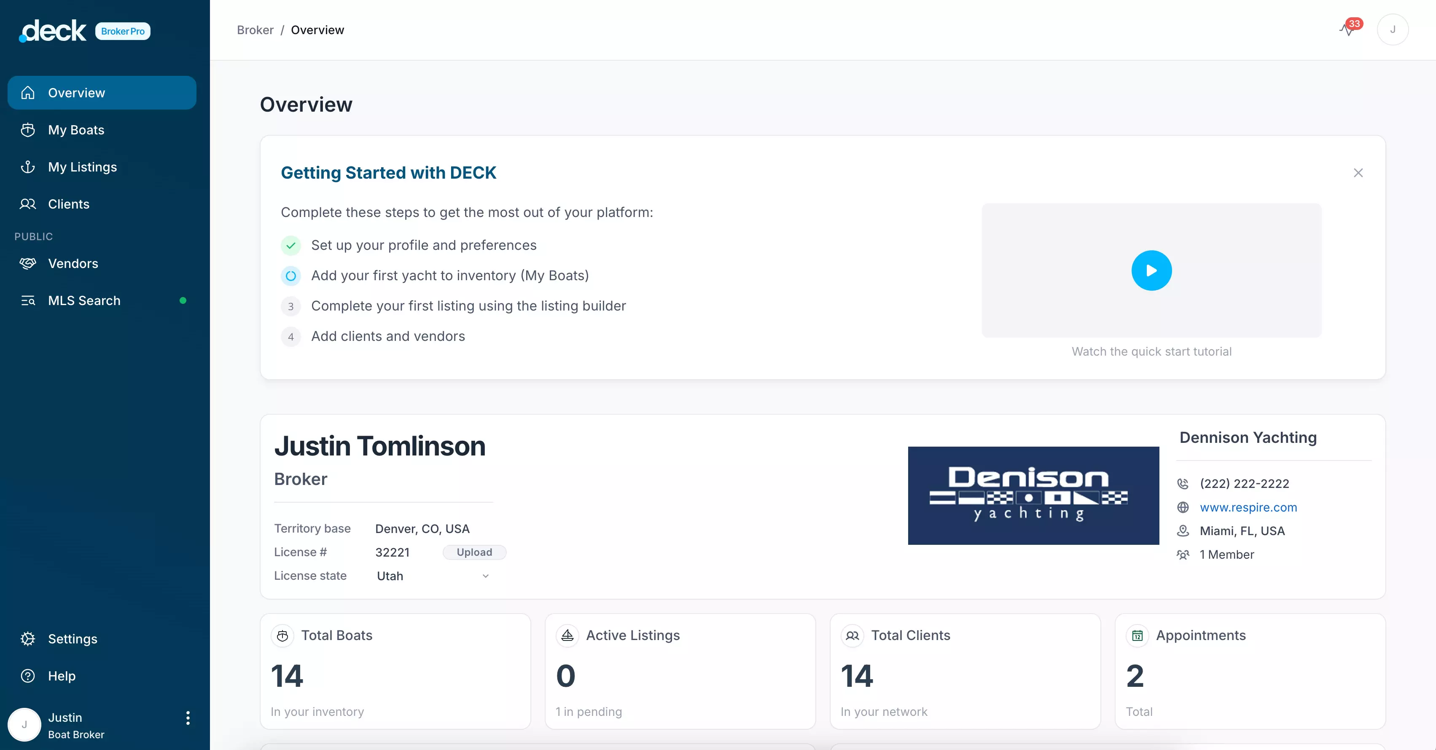Screen dimensions: 1436x750
Task: Click the Total Boats card icon
Action: (282, 635)
